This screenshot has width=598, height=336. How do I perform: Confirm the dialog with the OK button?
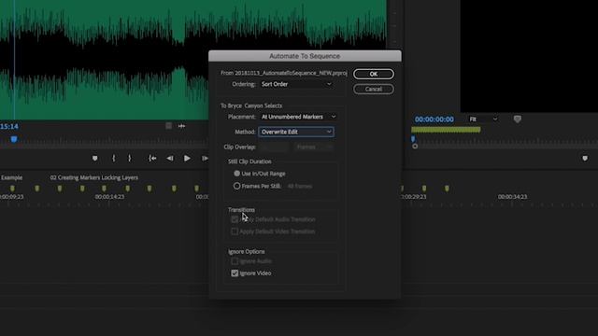point(374,74)
